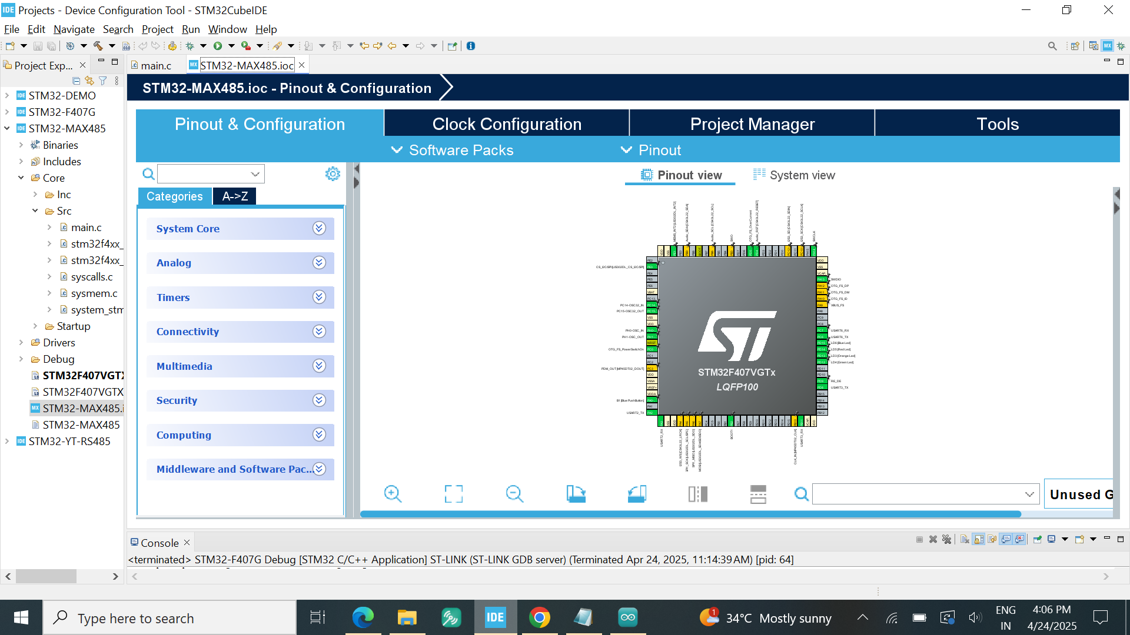
Task: Switch to the Device Configuration MX perspective
Action: (x=1108, y=46)
